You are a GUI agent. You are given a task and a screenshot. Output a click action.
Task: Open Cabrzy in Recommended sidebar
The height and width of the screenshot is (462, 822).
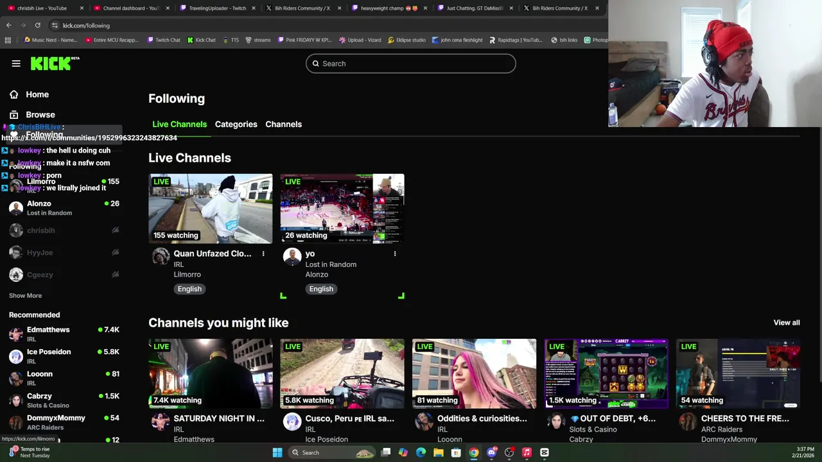point(64,400)
